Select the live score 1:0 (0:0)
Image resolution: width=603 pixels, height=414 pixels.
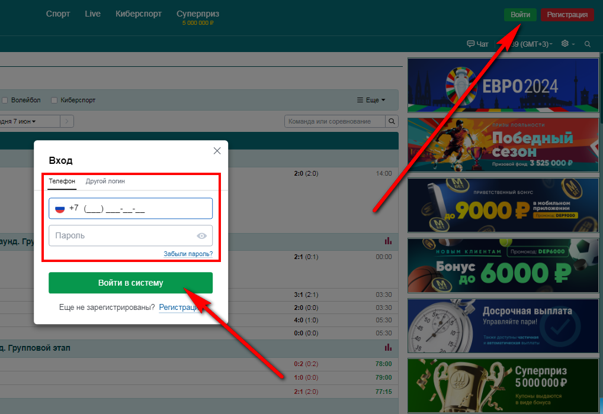coord(306,377)
